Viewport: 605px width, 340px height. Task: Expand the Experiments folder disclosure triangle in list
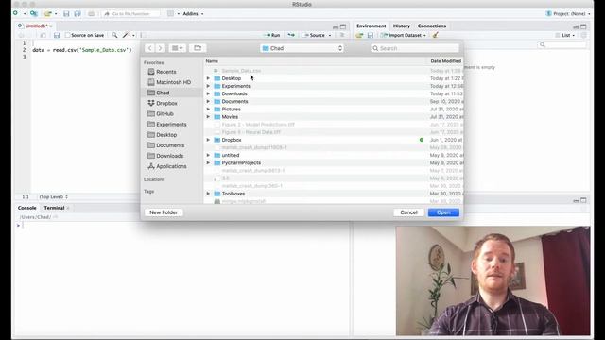point(208,86)
